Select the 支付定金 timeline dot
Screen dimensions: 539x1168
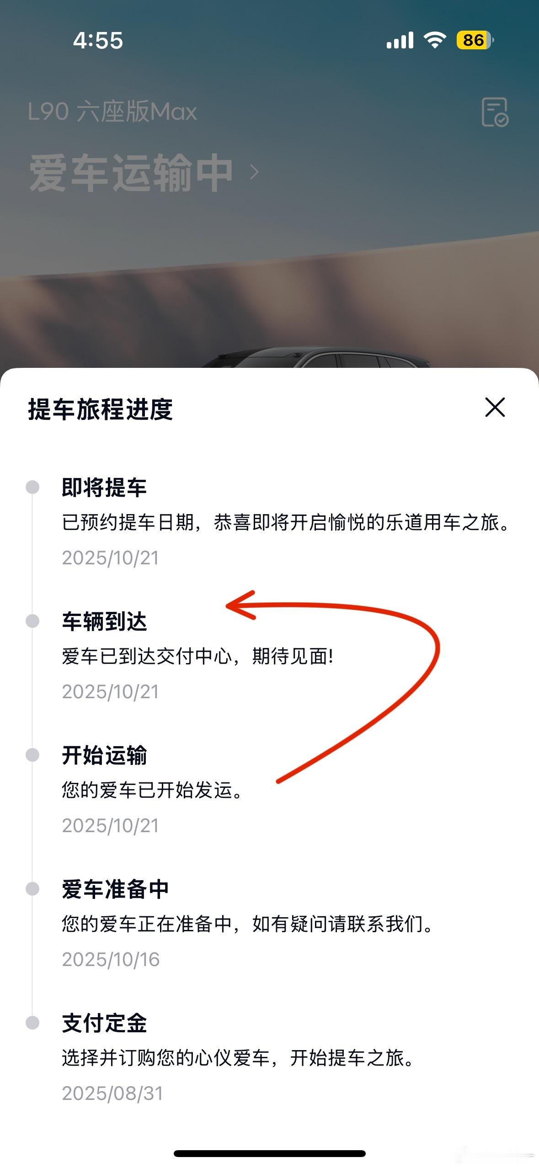pyautogui.click(x=32, y=1023)
